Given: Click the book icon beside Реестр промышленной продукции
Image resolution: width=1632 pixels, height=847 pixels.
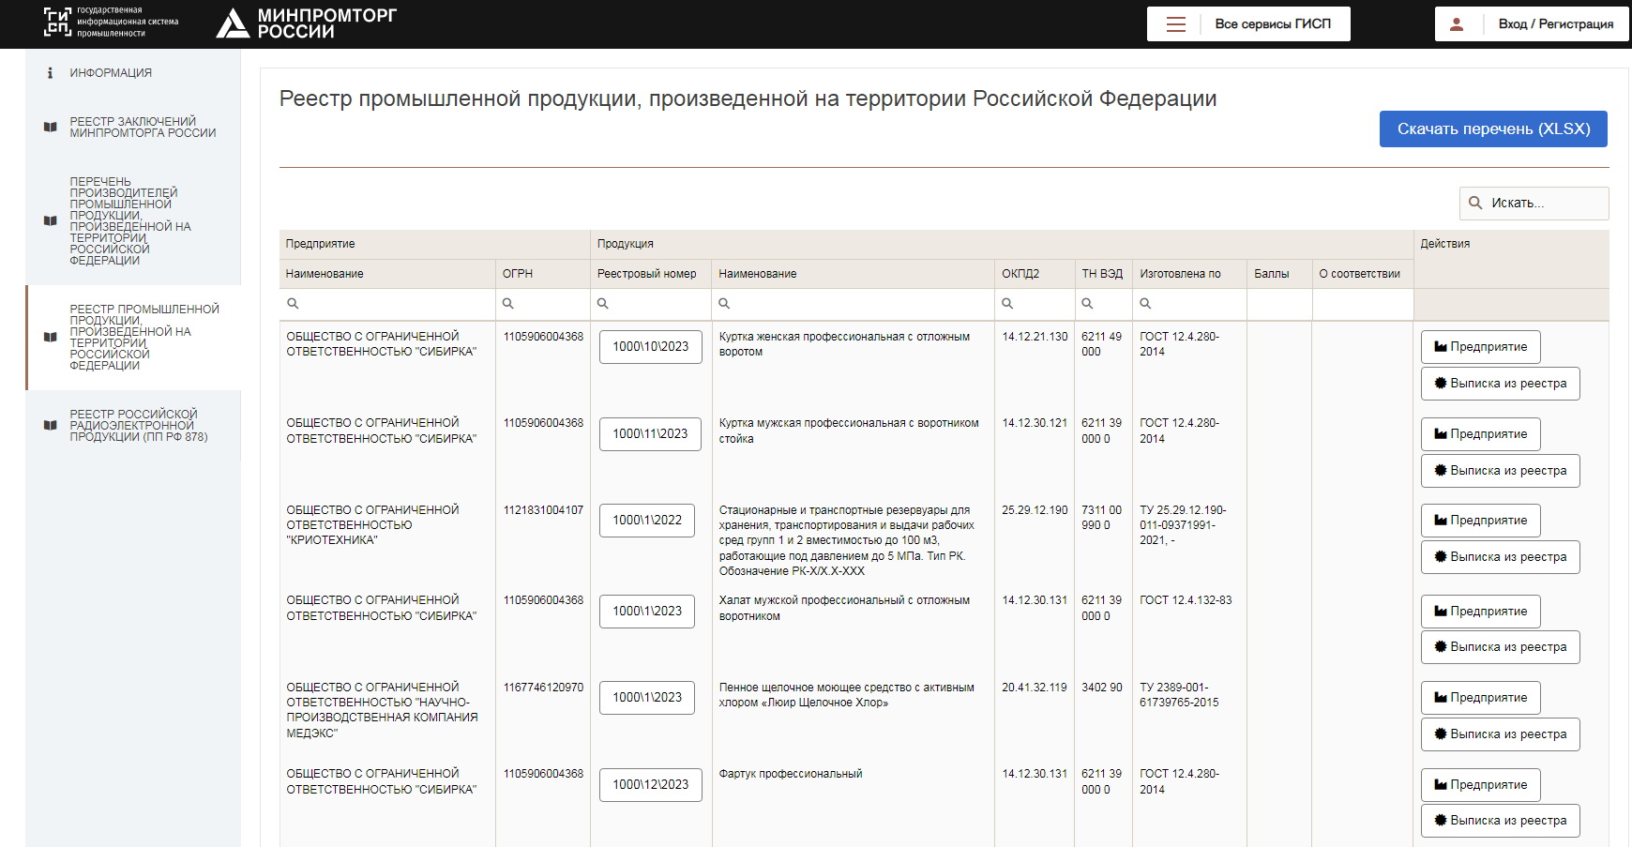Looking at the screenshot, I should pos(51,337).
